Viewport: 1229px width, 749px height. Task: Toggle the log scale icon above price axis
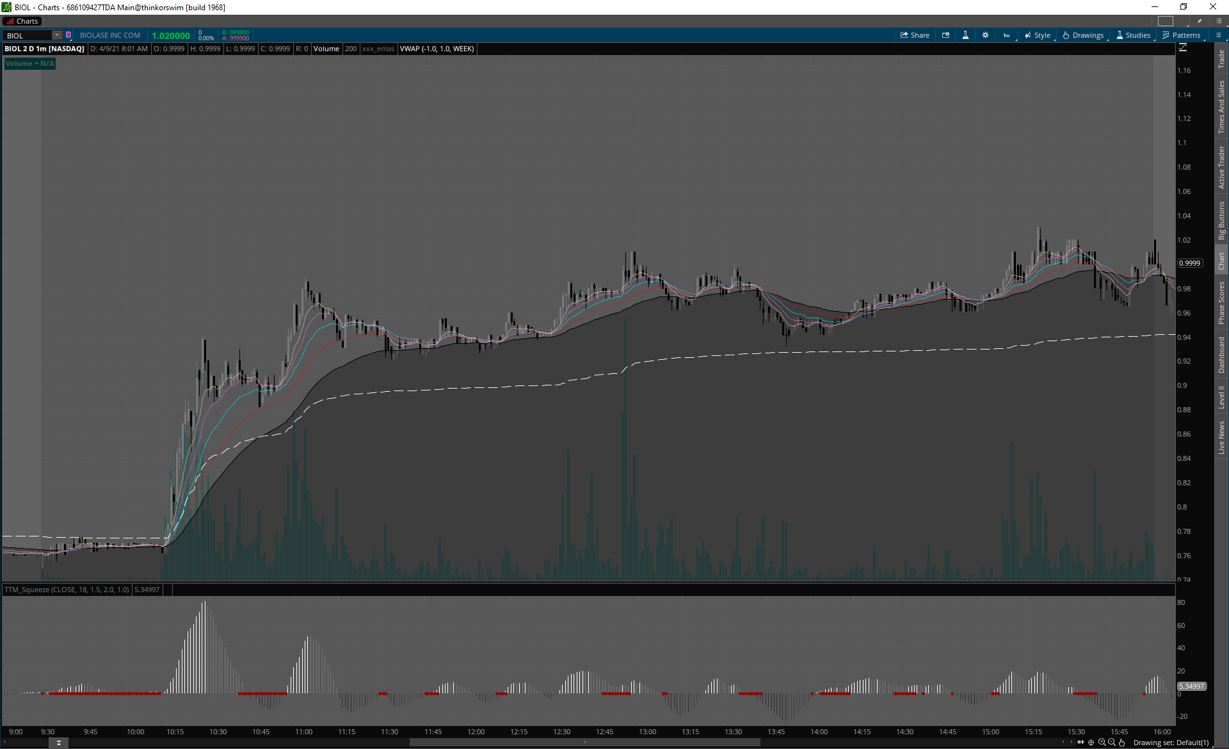pos(1183,48)
